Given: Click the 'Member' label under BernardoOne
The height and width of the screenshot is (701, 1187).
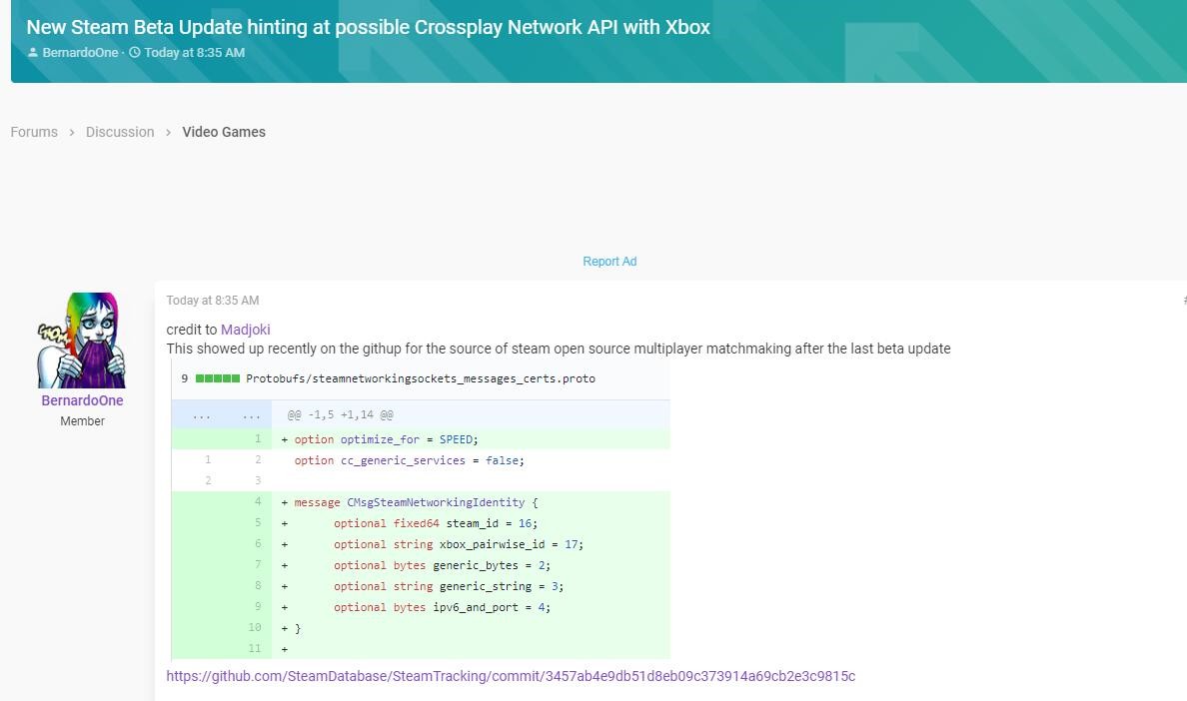Looking at the screenshot, I should [x=83, y=421].
